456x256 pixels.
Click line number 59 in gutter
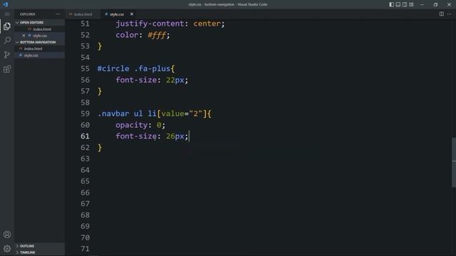(x=85, y=114)
